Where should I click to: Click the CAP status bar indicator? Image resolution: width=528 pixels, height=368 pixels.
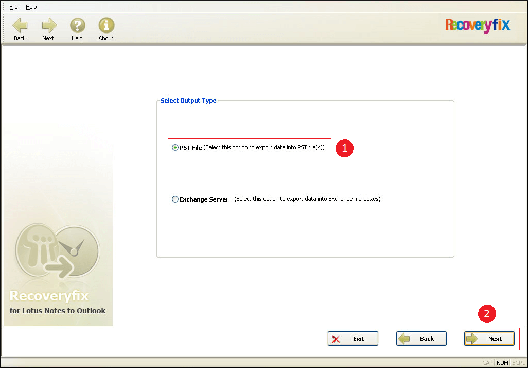tap(487, 363)
